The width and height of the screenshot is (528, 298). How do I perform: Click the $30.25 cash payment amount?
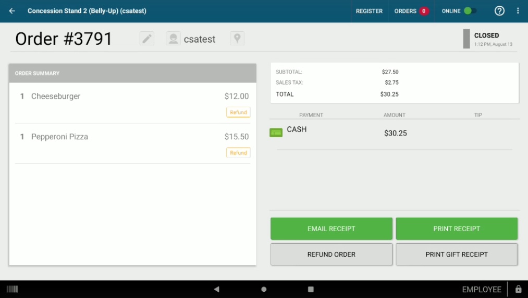[395, 133]
